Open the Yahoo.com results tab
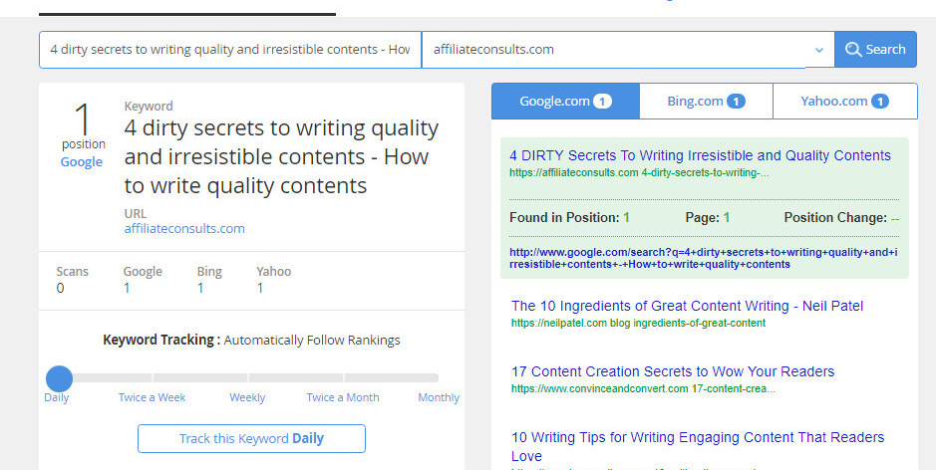 click(x=844, y=102)
